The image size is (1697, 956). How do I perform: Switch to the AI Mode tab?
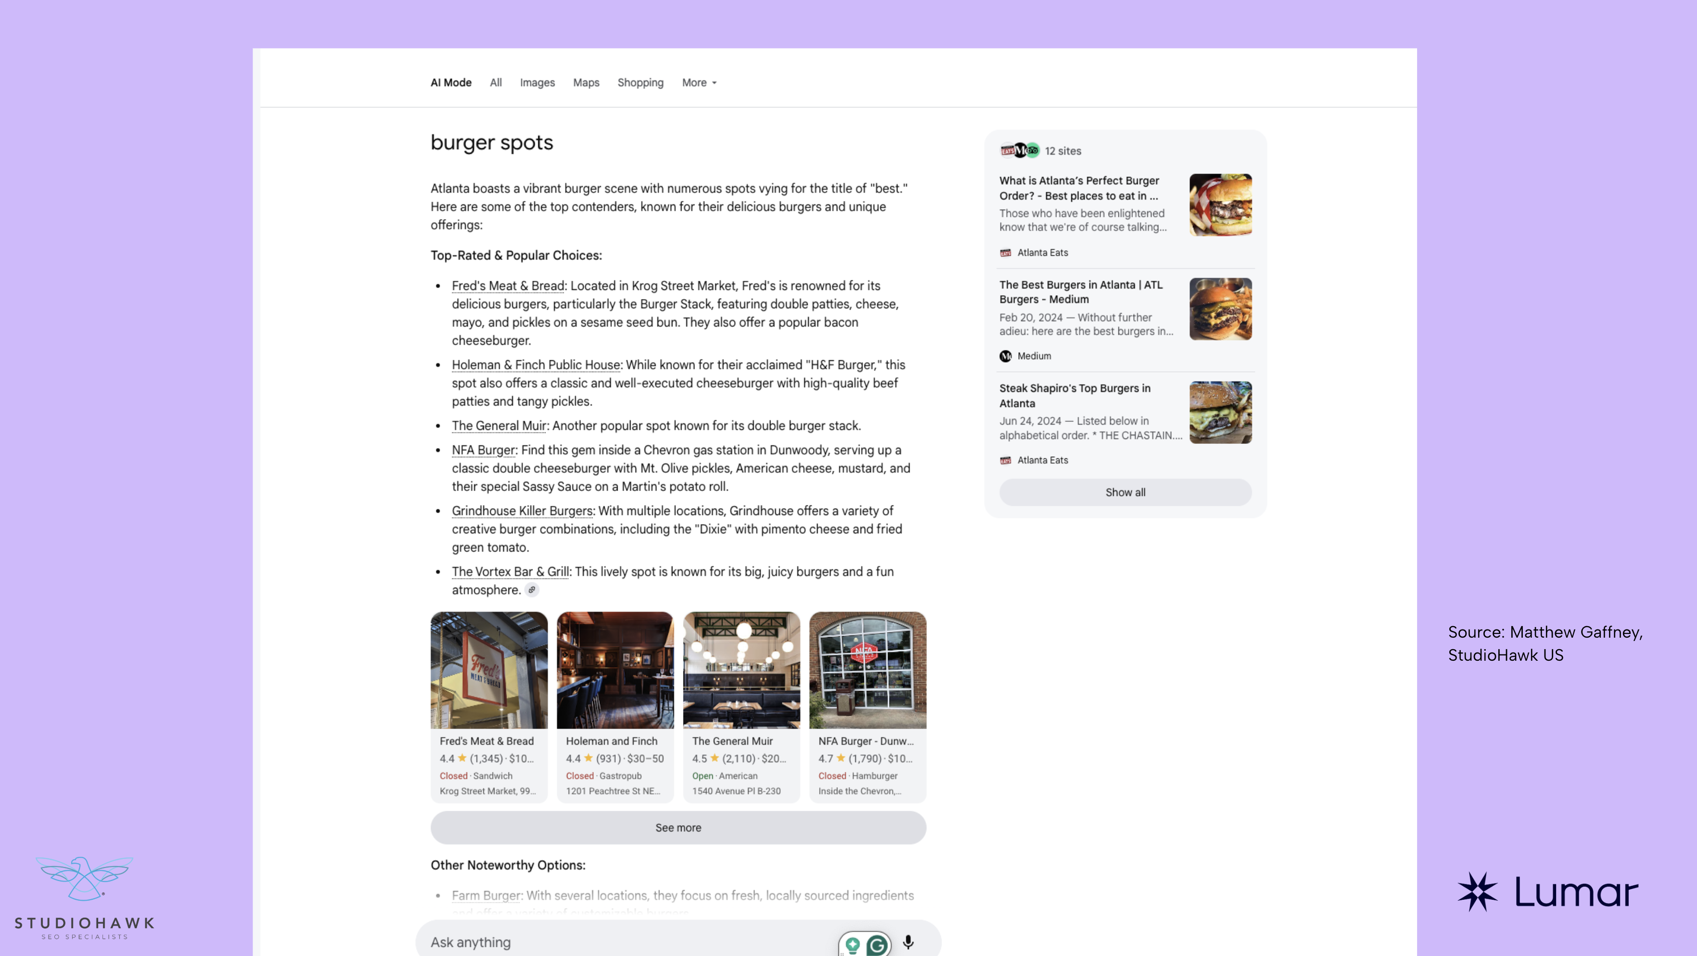point(451,82)
